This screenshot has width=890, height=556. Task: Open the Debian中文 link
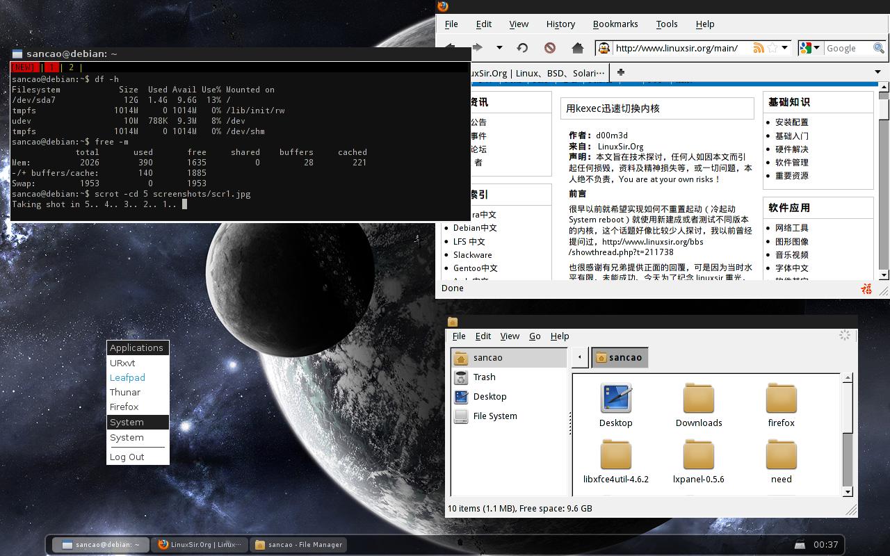475,228
